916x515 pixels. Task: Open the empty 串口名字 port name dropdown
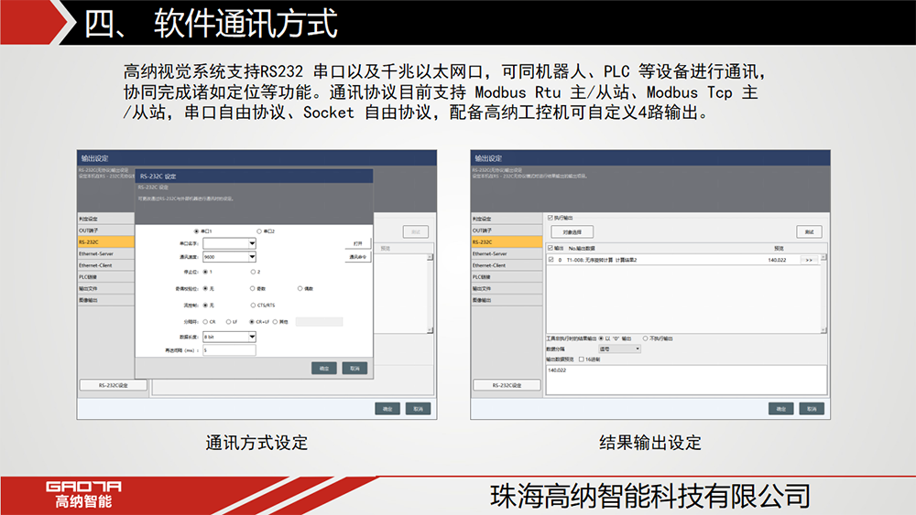229,244
